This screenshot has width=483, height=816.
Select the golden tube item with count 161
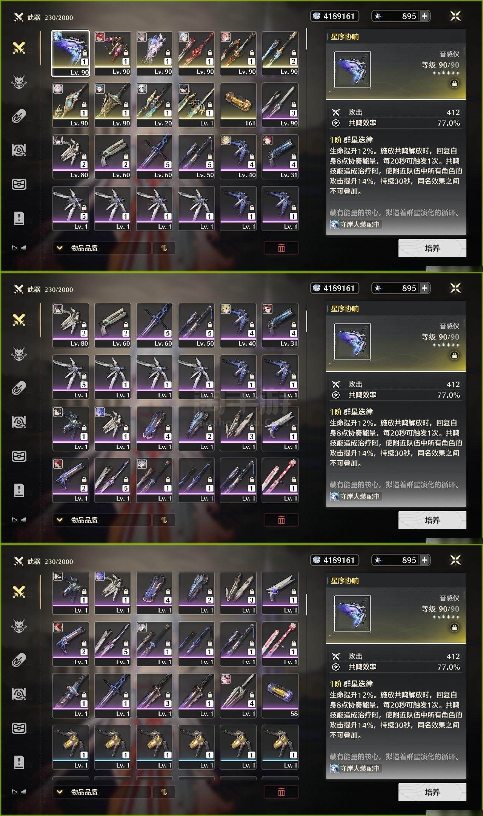tap(238, 105)
